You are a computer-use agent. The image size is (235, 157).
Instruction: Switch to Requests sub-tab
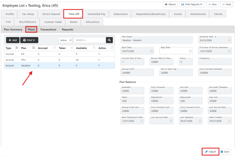coord(68,29)
